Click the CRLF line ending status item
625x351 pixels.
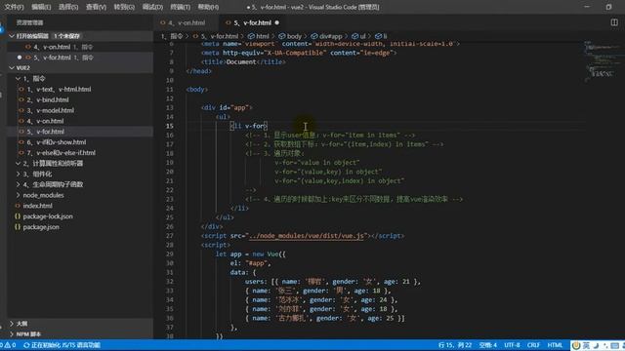533,345
